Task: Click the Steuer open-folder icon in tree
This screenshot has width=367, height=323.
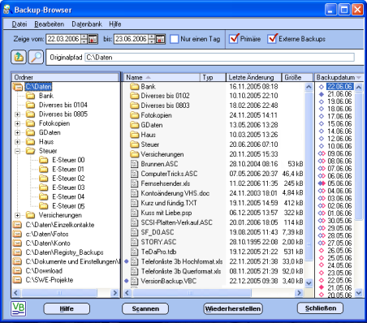Action: [x=31, y=151]
